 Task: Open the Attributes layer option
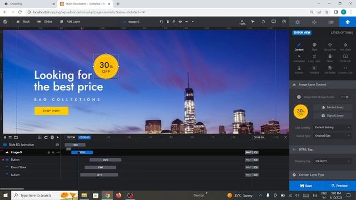click(330, 70)
